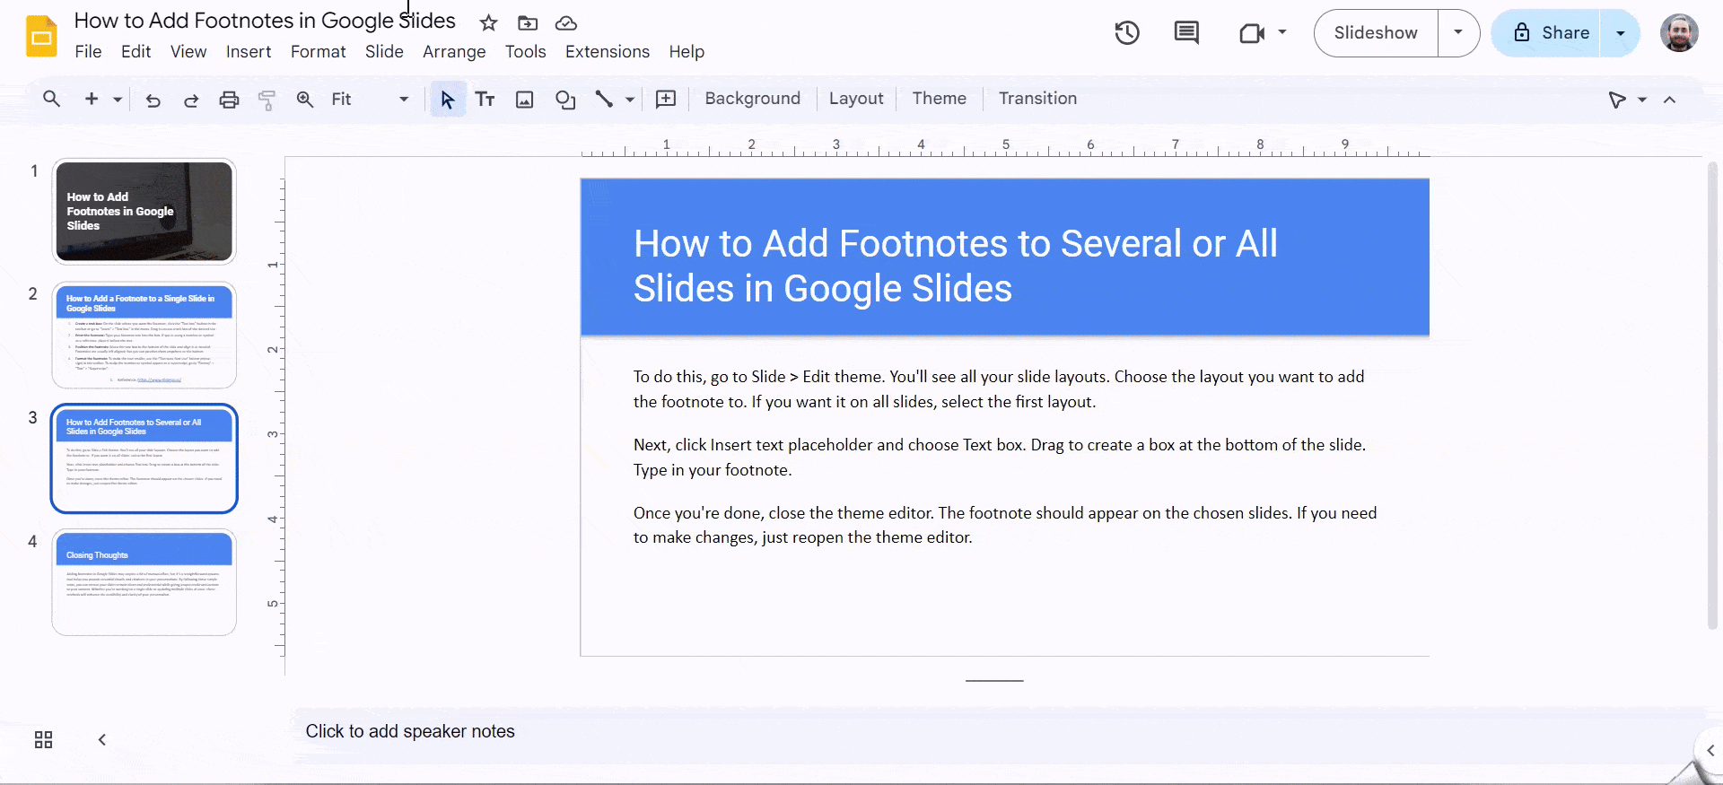The height and width of the screenshot is (785, 1723).
Task: Print the presentation using printer icon
Action: pyautogui.click(x=229, y=100)
